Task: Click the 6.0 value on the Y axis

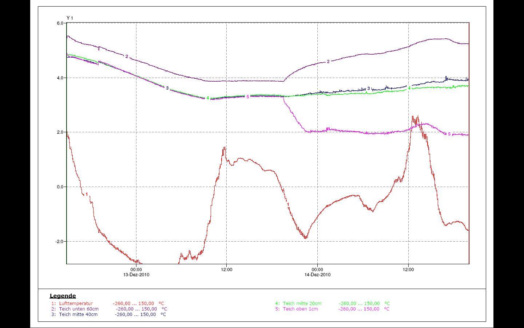Action: [x=60, y=23]
